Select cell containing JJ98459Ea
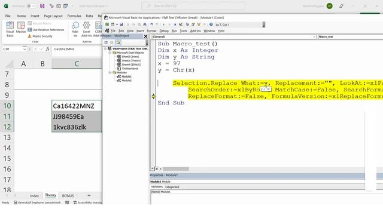 tap(77, 116)
